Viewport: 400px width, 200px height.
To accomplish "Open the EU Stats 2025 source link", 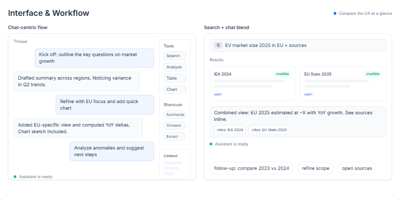I will (x=308, y=94).
